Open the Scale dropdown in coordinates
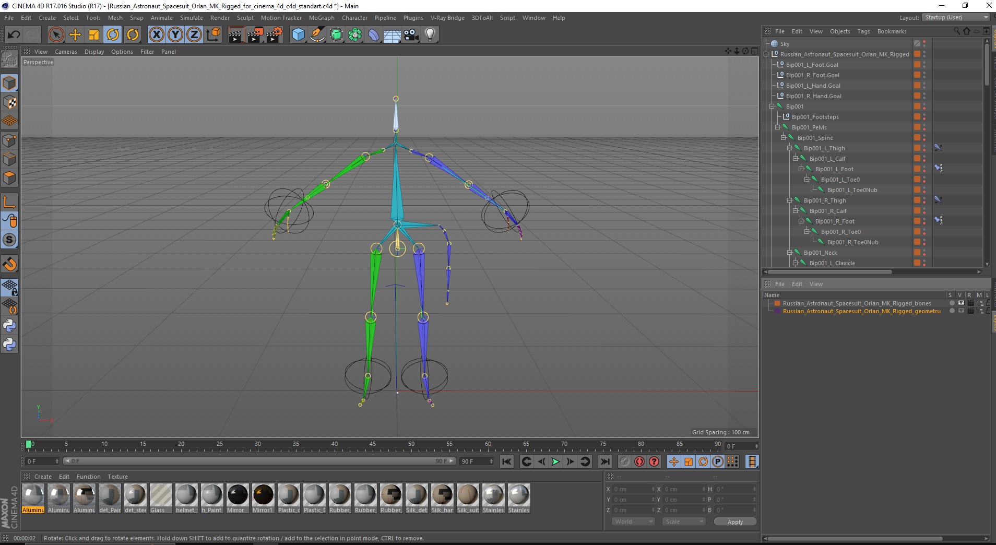 [683, 522]
